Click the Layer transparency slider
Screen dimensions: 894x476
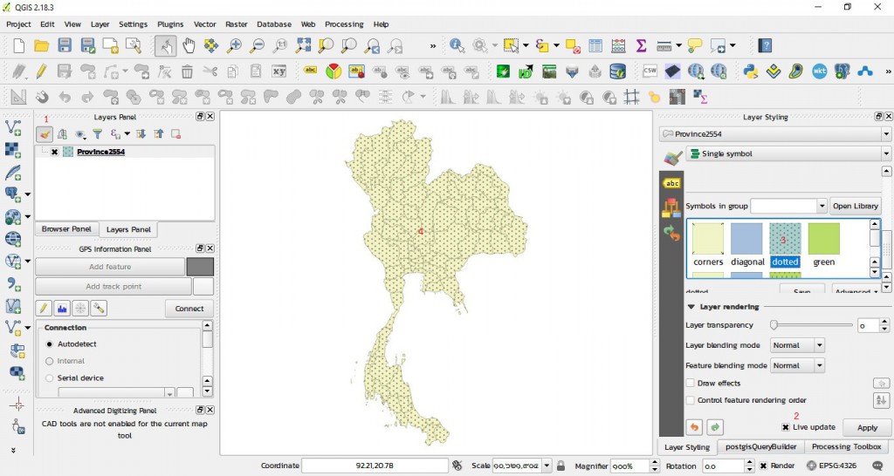tap(812, 325)
